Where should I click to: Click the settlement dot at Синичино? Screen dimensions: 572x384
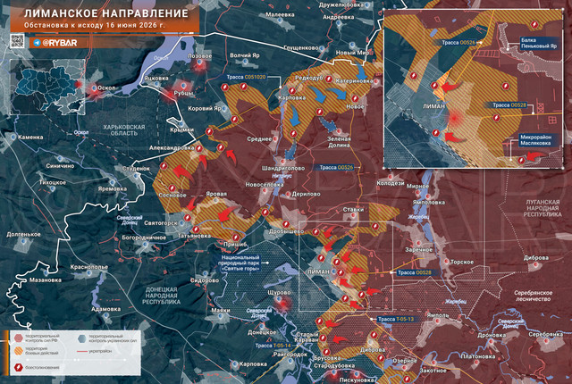(x=60, y=158)
